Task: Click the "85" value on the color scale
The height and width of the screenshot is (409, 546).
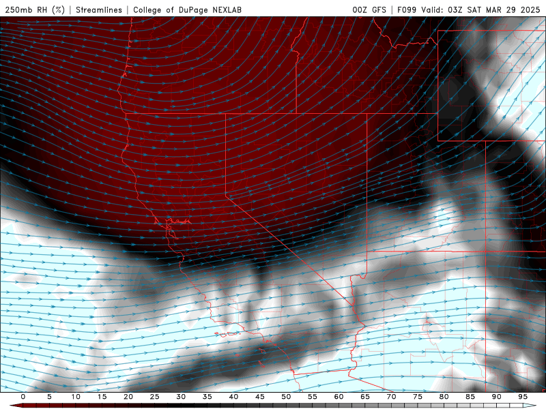Action: [x=470, y=397]
